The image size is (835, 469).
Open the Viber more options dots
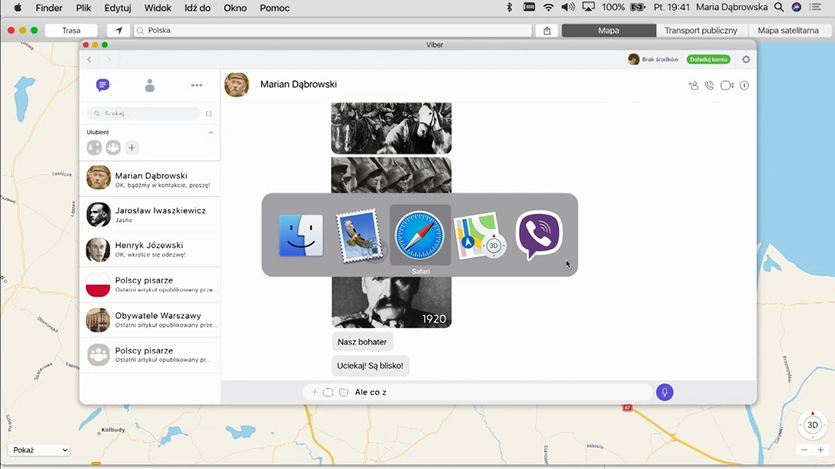pyautogui.click(x=197, y=85)
